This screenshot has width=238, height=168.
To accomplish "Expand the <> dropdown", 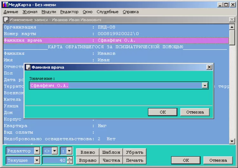I will point(55,151).
